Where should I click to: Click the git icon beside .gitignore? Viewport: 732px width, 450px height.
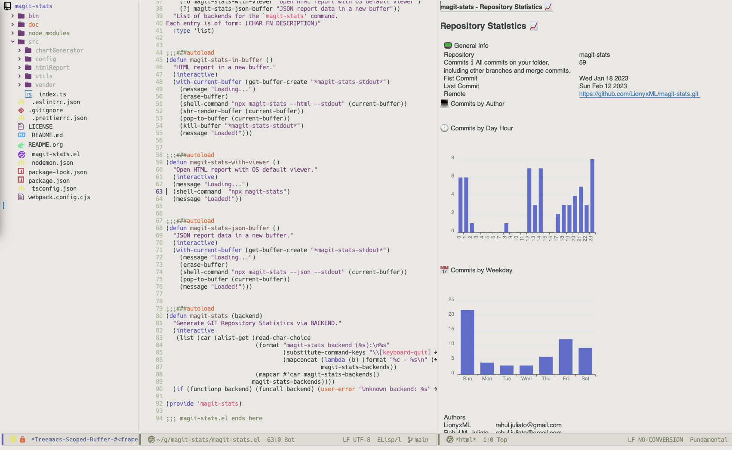(21, 110)
